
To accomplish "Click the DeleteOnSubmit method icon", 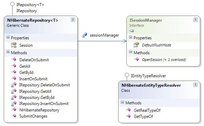I will click(14, 60).
